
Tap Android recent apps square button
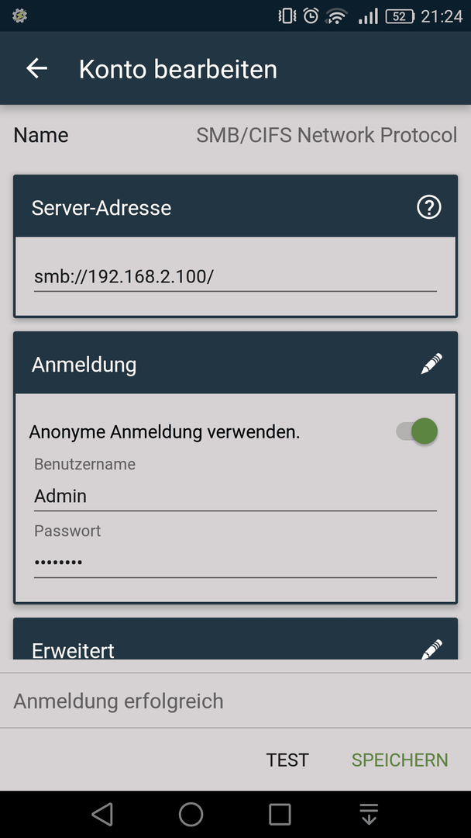click(280, 815)
